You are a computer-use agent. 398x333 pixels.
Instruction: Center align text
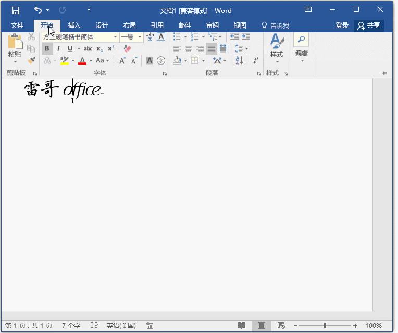(x=189, y=48)
